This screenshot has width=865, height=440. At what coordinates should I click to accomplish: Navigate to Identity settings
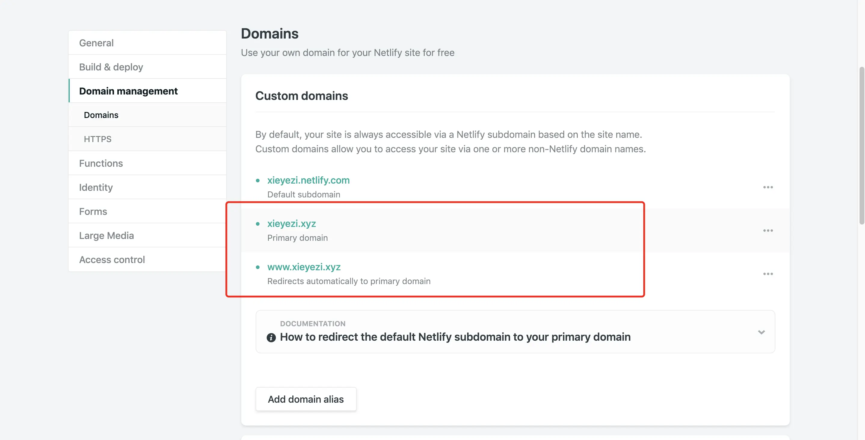tap(96, 187)
